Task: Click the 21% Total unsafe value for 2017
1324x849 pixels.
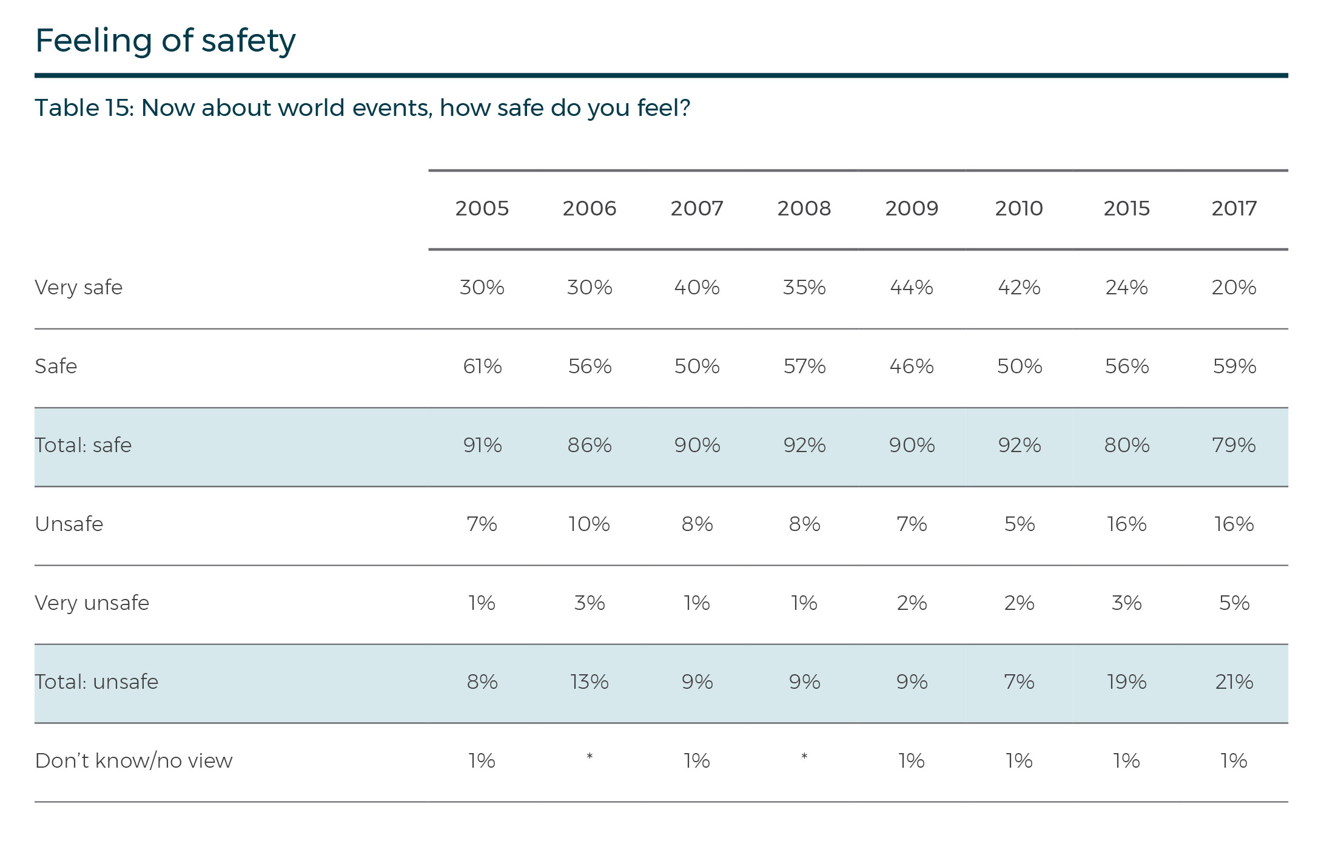Action: click(1234, 682)
